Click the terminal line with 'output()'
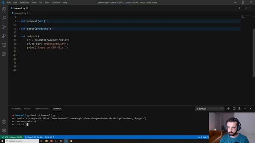Screen dimensions: 255x143 click(x=20, y=124)
